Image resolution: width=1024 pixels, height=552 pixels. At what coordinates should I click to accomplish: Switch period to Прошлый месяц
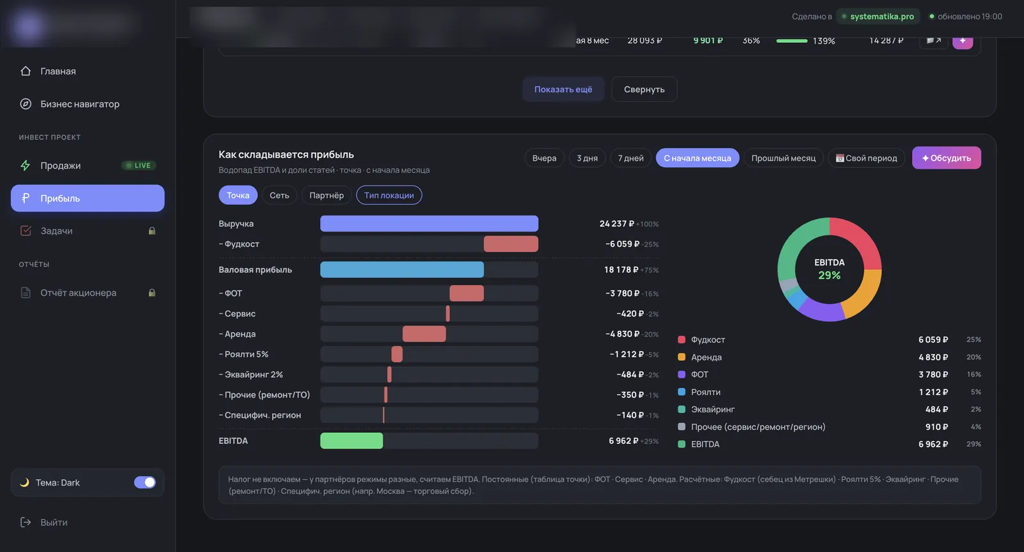pos(783,158)
